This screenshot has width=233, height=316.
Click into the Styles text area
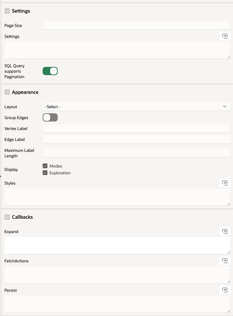click(x=117, y=197)
